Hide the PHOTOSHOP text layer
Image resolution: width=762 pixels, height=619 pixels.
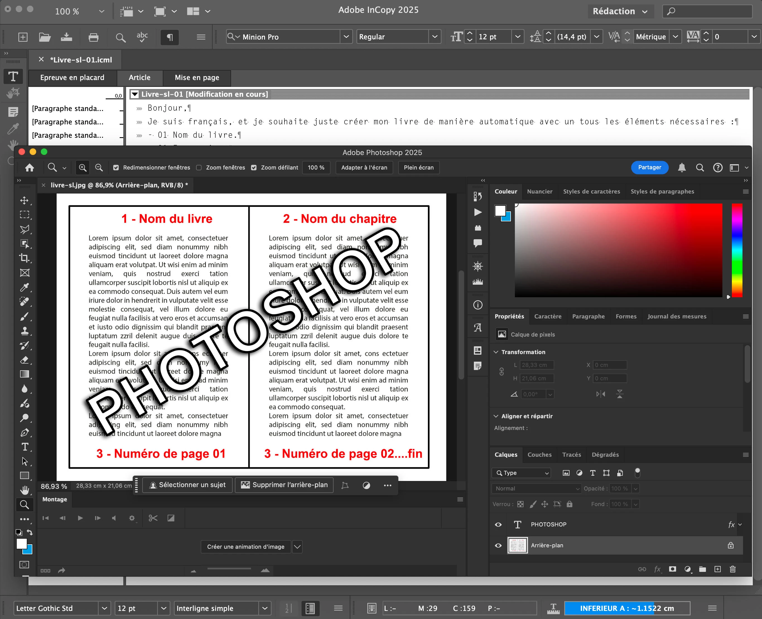(x=498, y=524)
